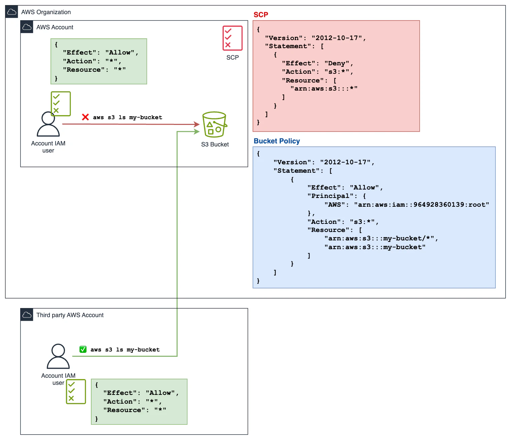Expand the SCP policy panel
The width and height of the screenshot is (511, 440).
(x=336, y=75)
